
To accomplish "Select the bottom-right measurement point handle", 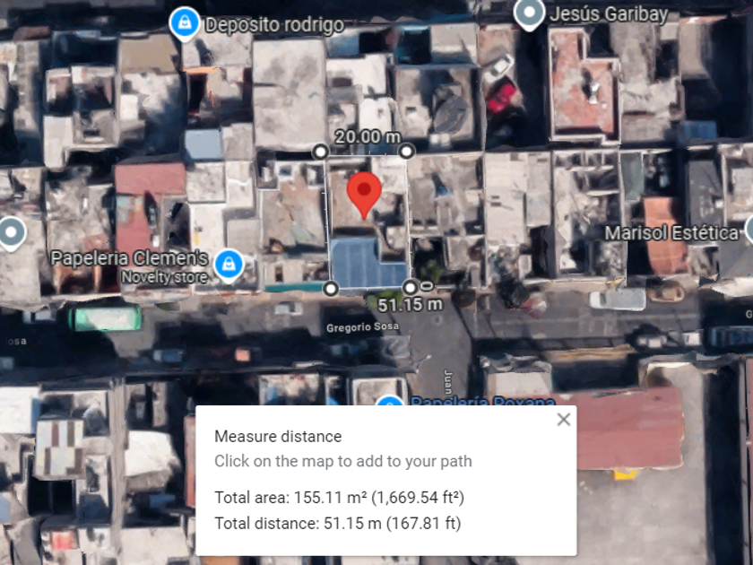I will [x=410, y=288].
